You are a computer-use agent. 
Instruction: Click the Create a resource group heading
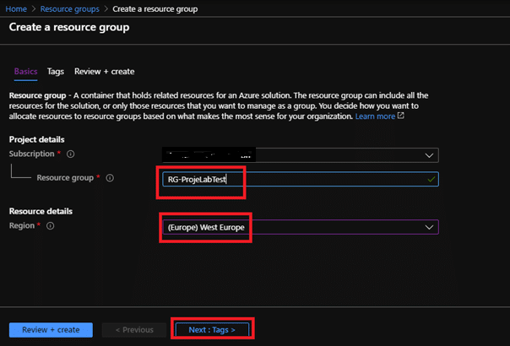(69, 27)
